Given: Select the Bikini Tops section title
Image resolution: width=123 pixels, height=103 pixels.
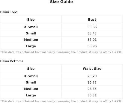Looking at the screenshot, I should [9, 12].
